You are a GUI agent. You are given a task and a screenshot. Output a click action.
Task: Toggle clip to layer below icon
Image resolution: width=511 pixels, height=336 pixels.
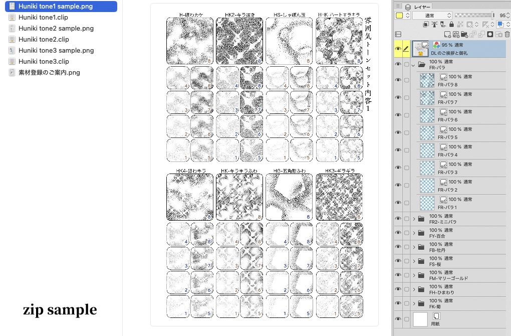[426, 25]
